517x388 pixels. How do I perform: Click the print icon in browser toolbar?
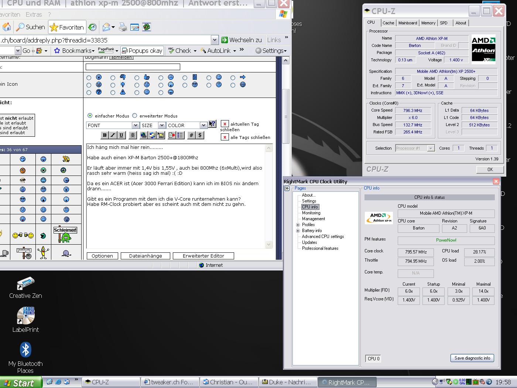click(123, 27)
